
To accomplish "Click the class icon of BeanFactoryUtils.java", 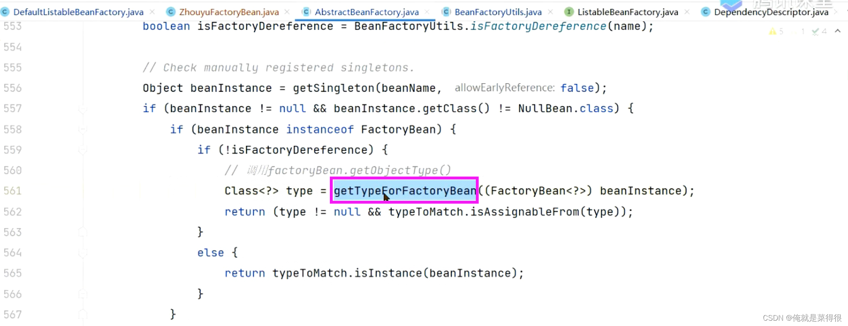I will point(446,12).
